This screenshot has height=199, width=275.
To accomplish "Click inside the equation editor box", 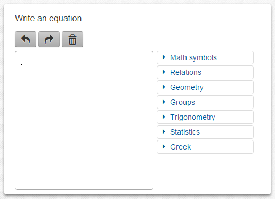I will pyautogui.click(x=84, y=120).
